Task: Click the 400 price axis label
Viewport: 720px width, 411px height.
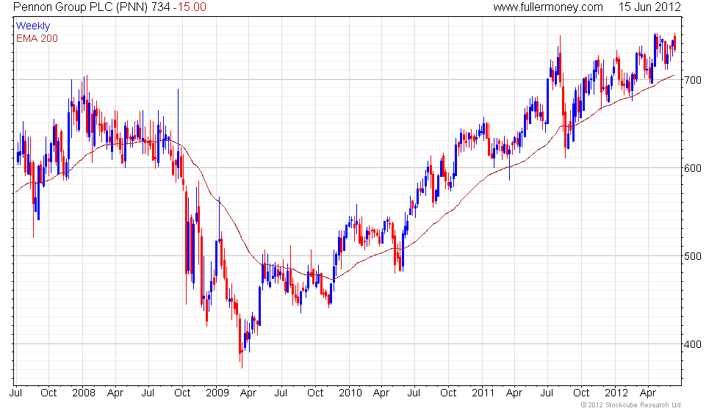Action: point(692,344)
